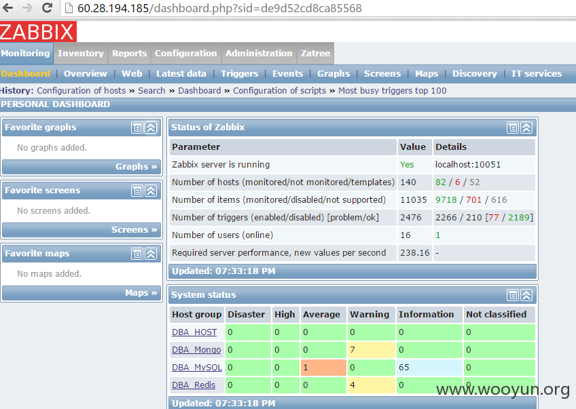Open the Zatree main tab
This screenshot has width=576, height=409.
pyautogui.click(x=316, y=53)
